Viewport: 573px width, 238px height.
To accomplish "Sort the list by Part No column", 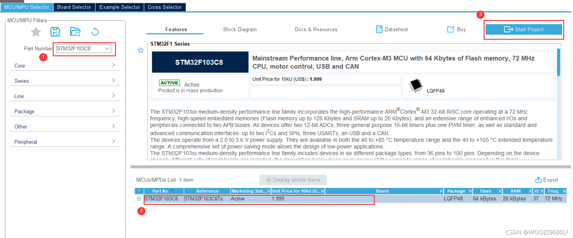I will pyautogui.click(x=163, y=191).
